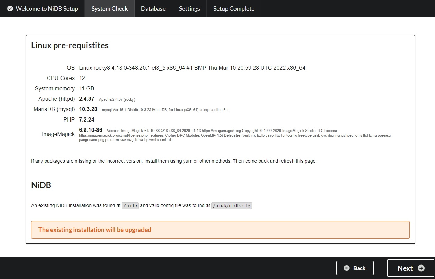The height and width of the screenshot is (279, 435).
Task: Click the /nidb/nidb.cfg config file path
Action: 232,205
